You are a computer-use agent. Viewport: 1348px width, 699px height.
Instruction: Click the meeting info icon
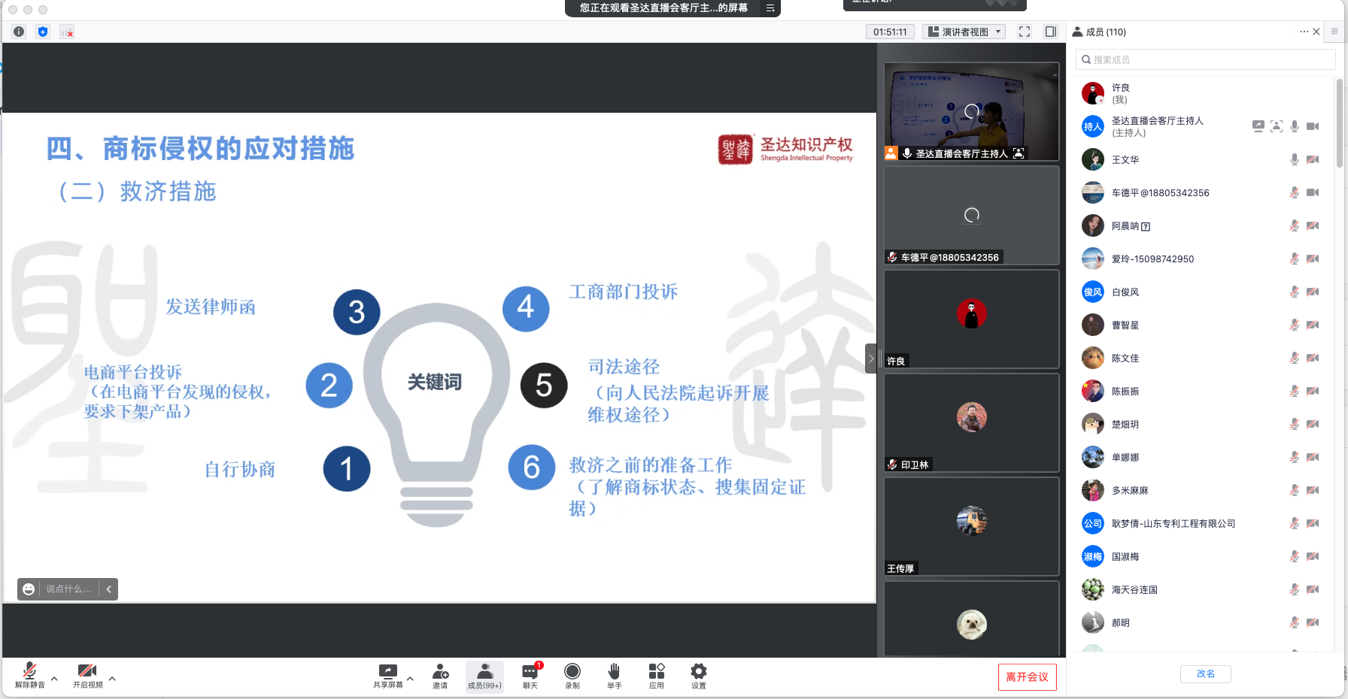point(18,32)
